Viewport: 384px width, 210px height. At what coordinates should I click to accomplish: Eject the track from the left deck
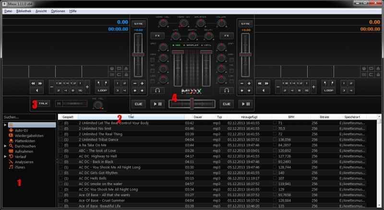point(126,68)
